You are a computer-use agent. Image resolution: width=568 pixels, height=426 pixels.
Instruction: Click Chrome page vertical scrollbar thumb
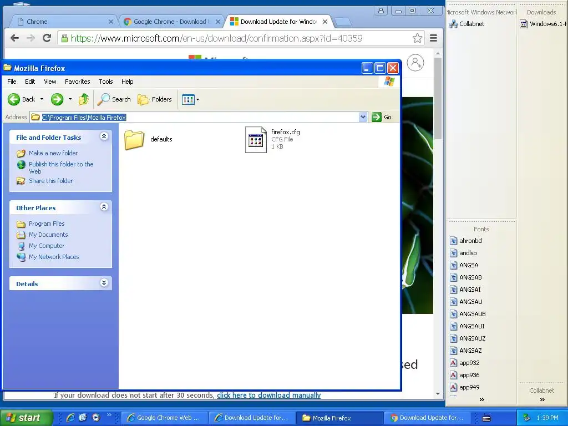(x=438, y=98)
